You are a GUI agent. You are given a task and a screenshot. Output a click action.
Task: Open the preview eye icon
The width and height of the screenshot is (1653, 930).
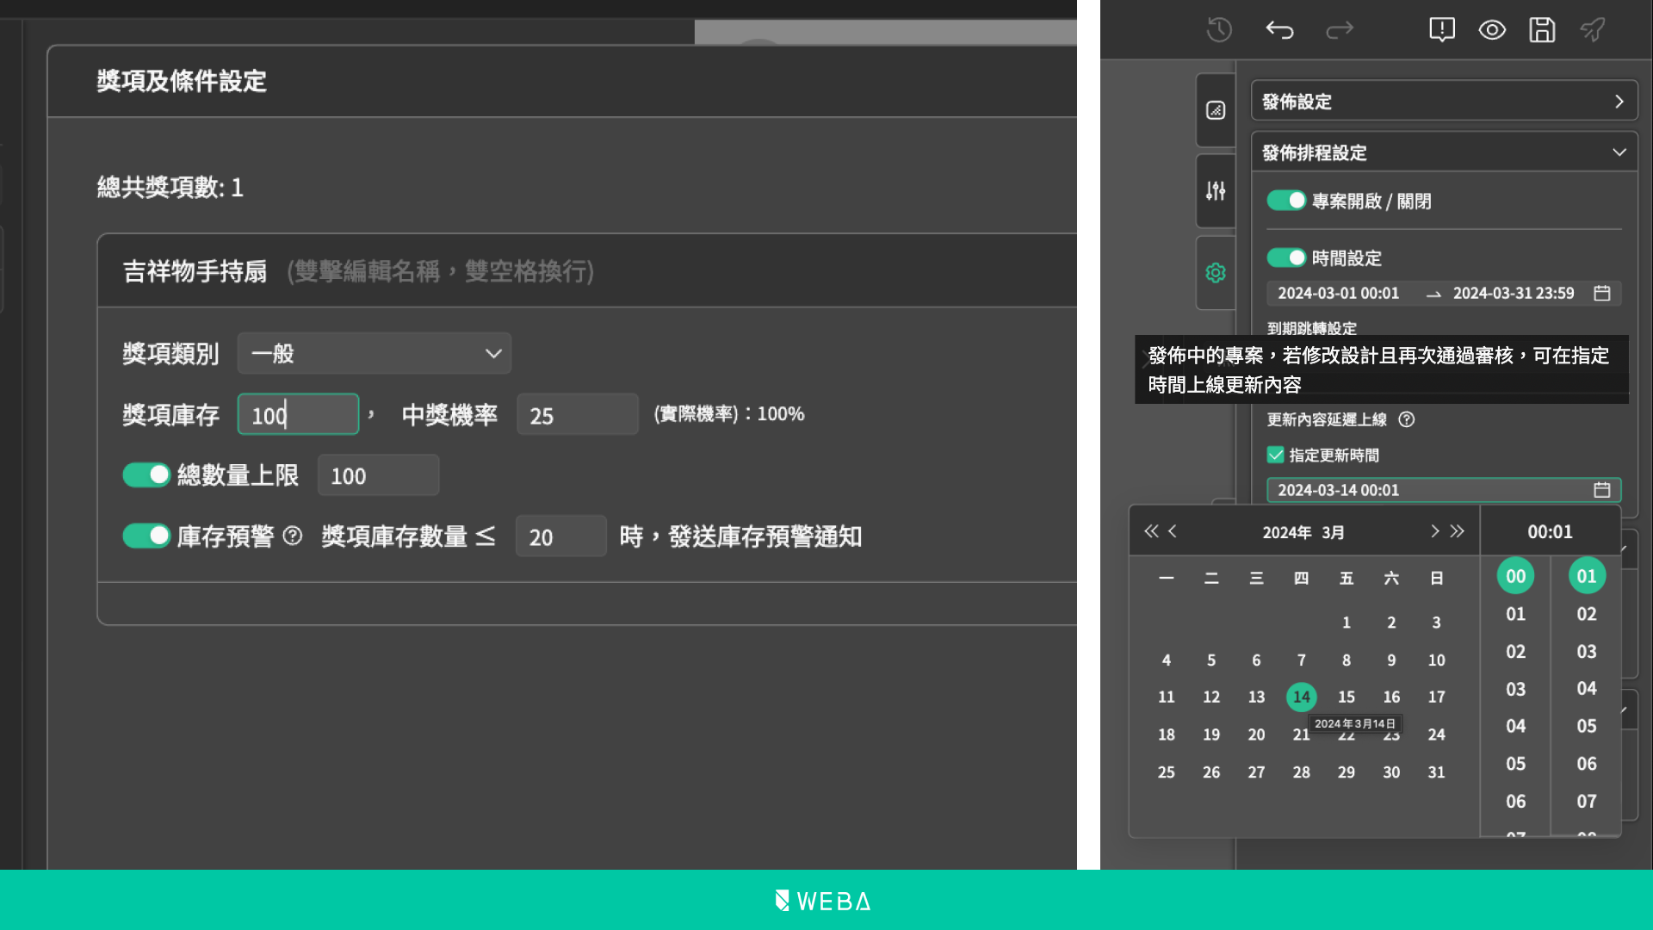pyautogui.click(x=1492, y=30)
